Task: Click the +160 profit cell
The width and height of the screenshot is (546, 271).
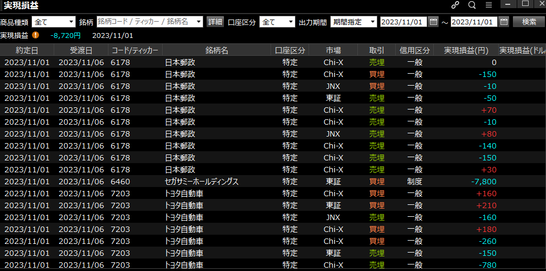Action: (x=486, y=193)
